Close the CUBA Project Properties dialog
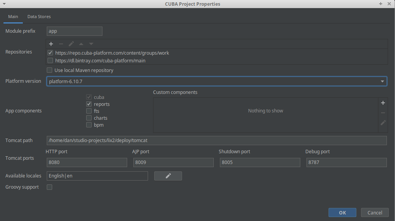 [389, 4]
